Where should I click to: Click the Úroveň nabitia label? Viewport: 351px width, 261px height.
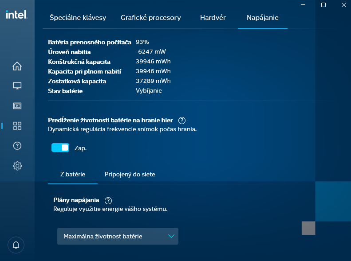click(x=69, y=52)
